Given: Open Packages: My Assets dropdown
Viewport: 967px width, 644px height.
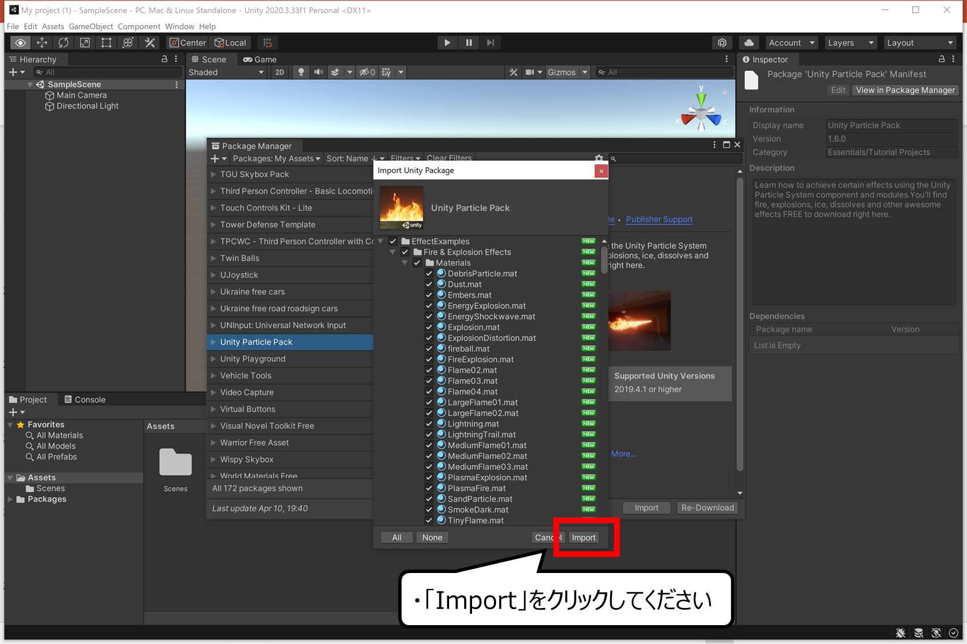Looking at the screenshot, I should click(x=276, y=159).
